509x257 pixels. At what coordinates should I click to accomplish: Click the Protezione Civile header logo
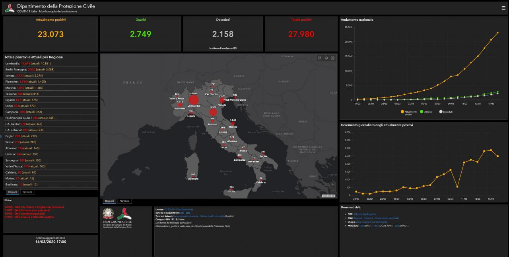[10, 8]
